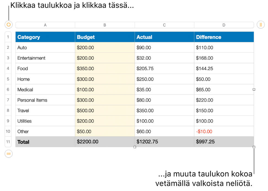This screenshot has width=268, height=191.
Task: Select the Food budget cell $350.00
Action: [105, 68]
